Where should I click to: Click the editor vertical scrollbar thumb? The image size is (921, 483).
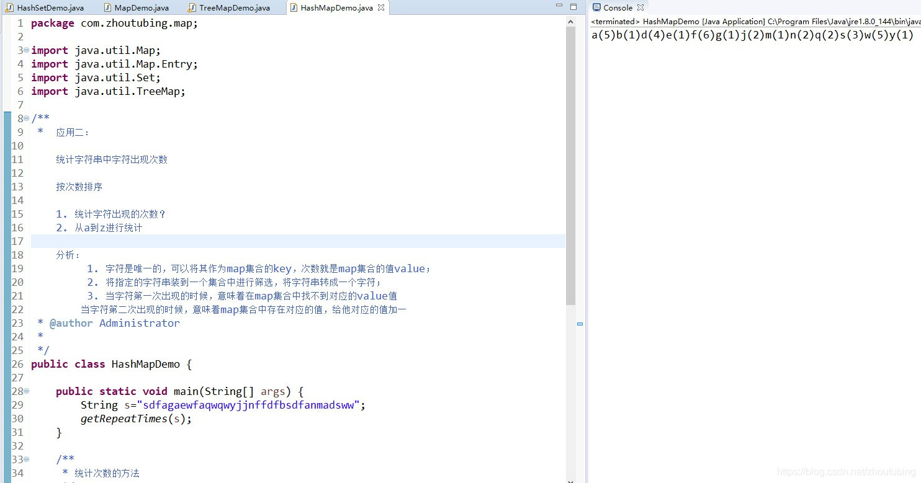pyautogui.click(x=570, y=166)
